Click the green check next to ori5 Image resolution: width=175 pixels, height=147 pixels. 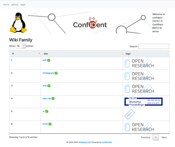pos(49,60)
